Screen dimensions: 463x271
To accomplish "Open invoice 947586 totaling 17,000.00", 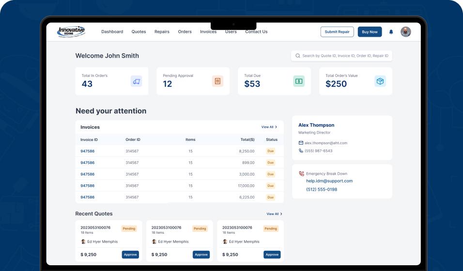I will 87,186.
